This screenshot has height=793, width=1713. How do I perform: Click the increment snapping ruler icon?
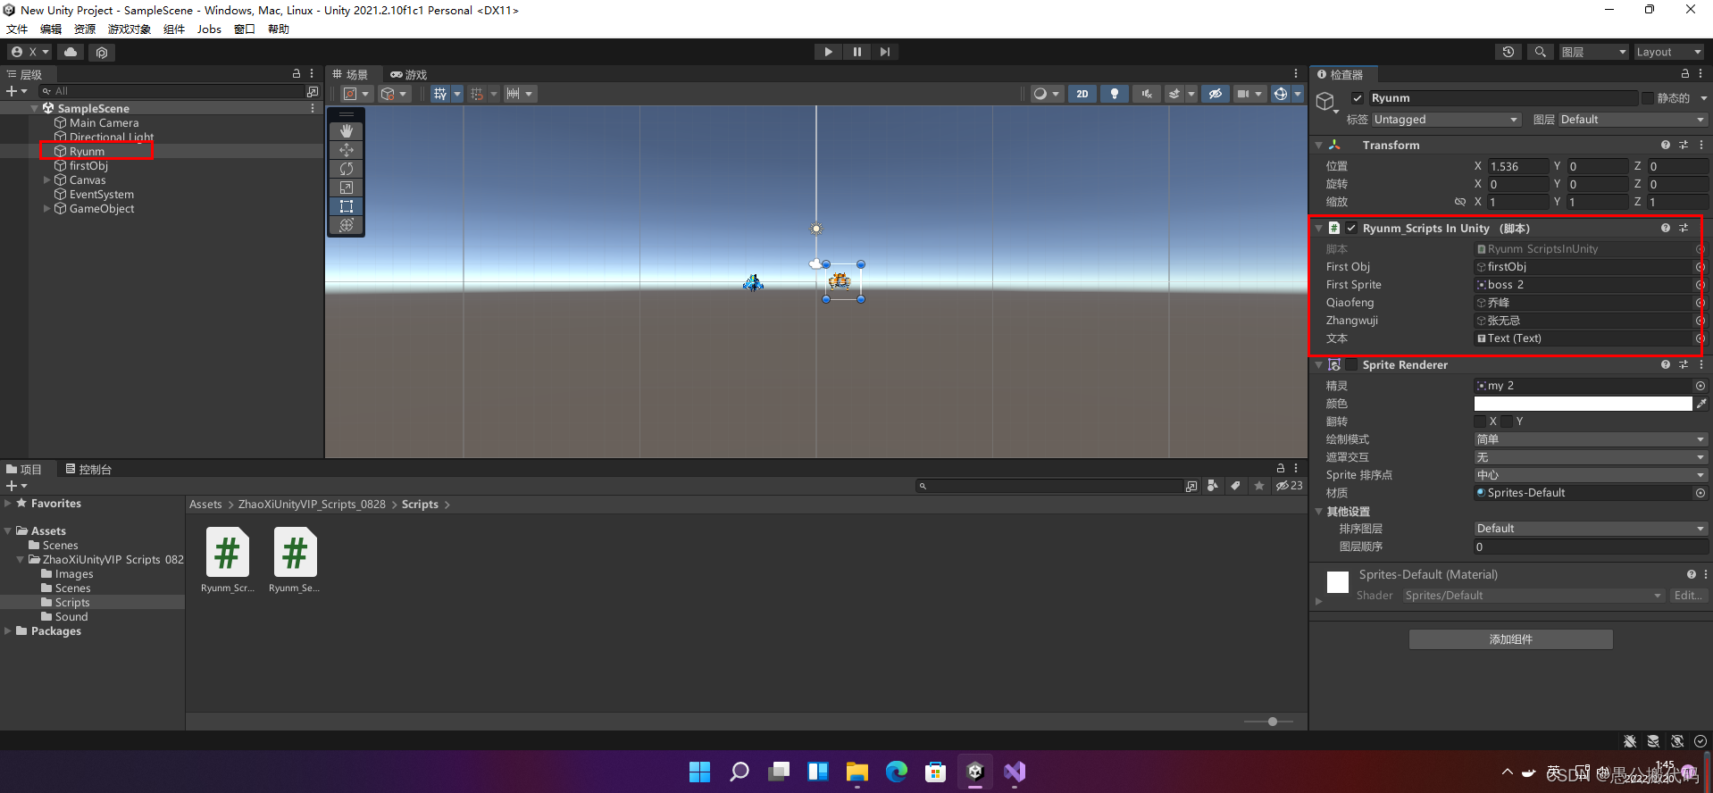513,94
